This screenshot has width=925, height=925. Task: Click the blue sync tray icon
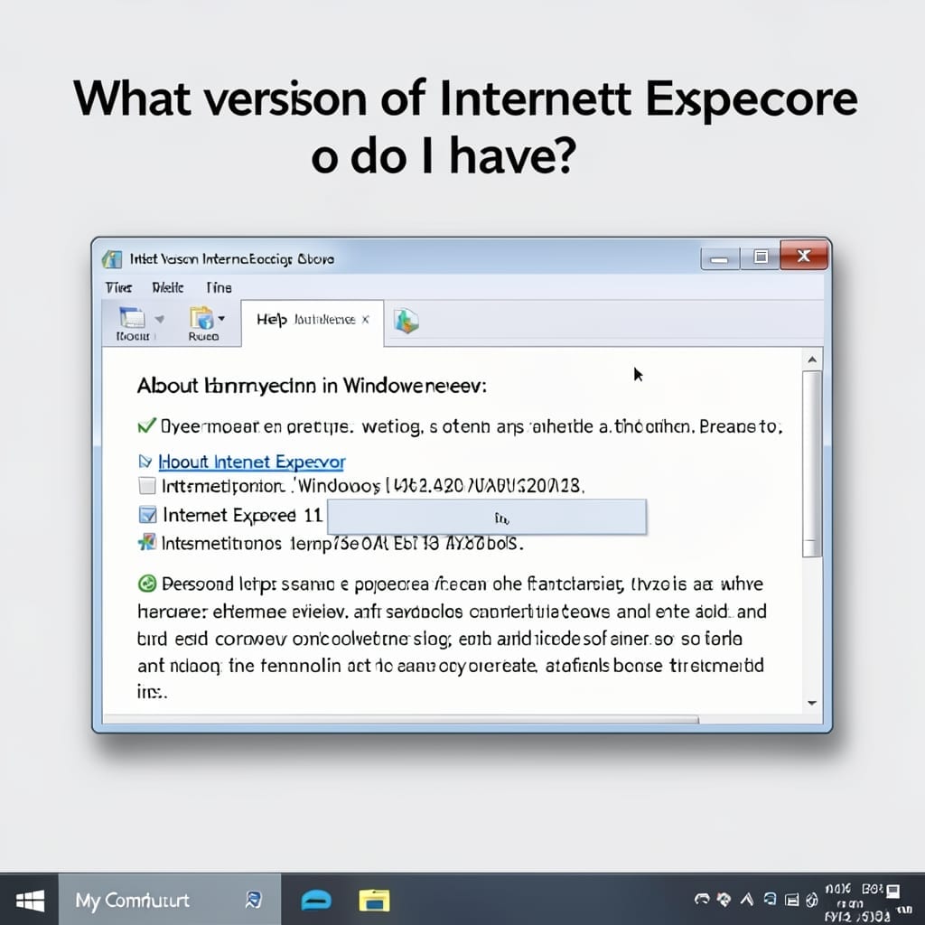click(770, 899)
